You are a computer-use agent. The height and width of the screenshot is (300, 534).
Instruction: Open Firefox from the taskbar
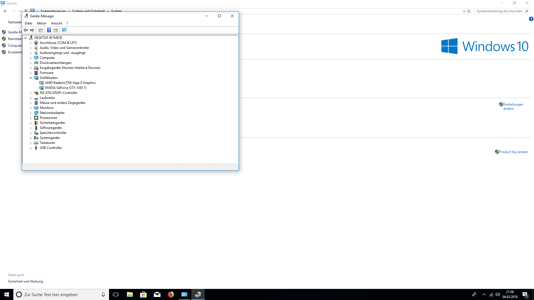tap(171, 294)
